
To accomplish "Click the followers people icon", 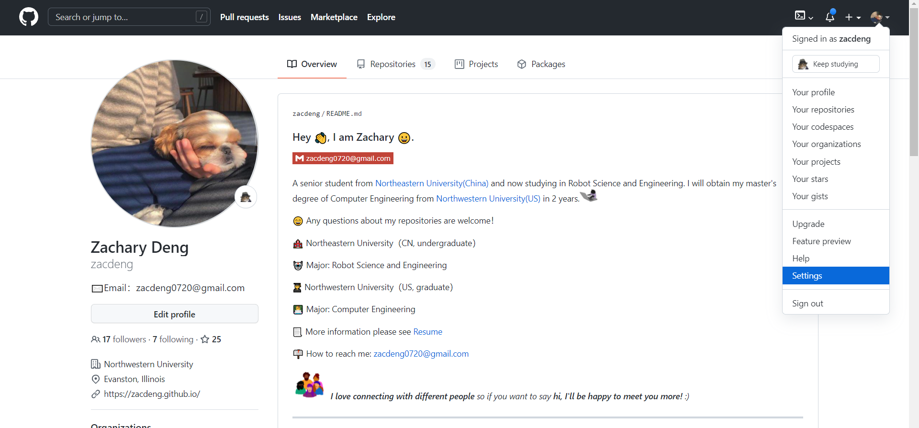I will tap(96, 339).
